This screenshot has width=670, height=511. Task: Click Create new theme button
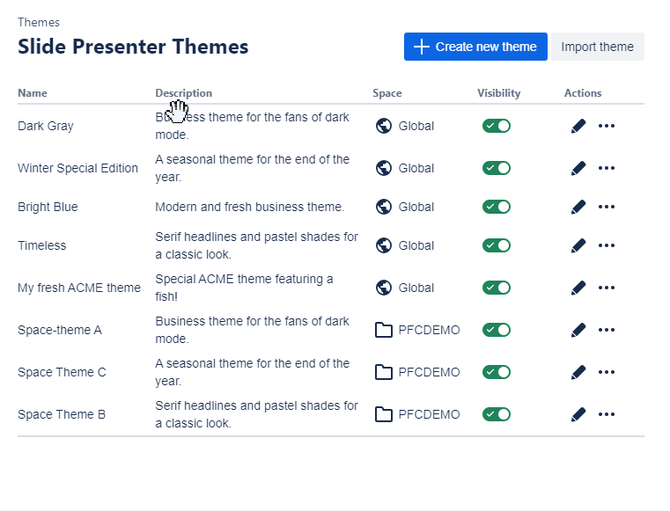(475, 47)
